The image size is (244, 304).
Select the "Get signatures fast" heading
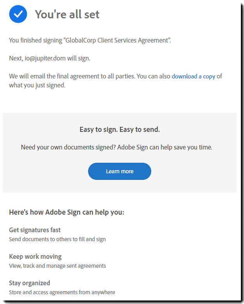(x=35, y=230)
